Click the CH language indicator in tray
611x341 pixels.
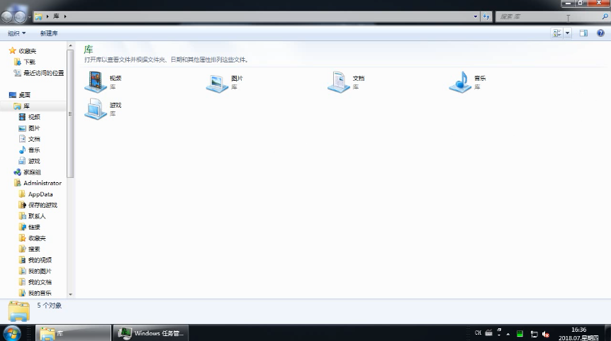(x=478, y=332)
